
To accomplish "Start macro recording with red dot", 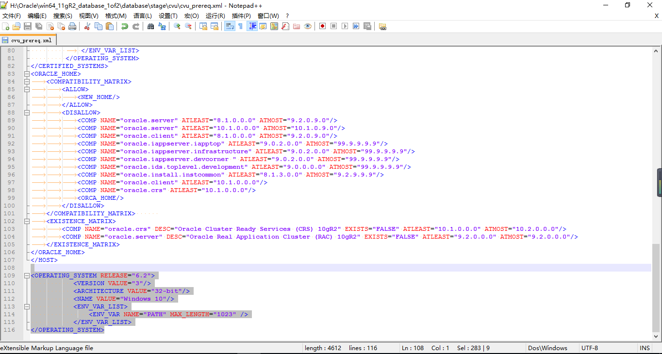I will [323, 26].
